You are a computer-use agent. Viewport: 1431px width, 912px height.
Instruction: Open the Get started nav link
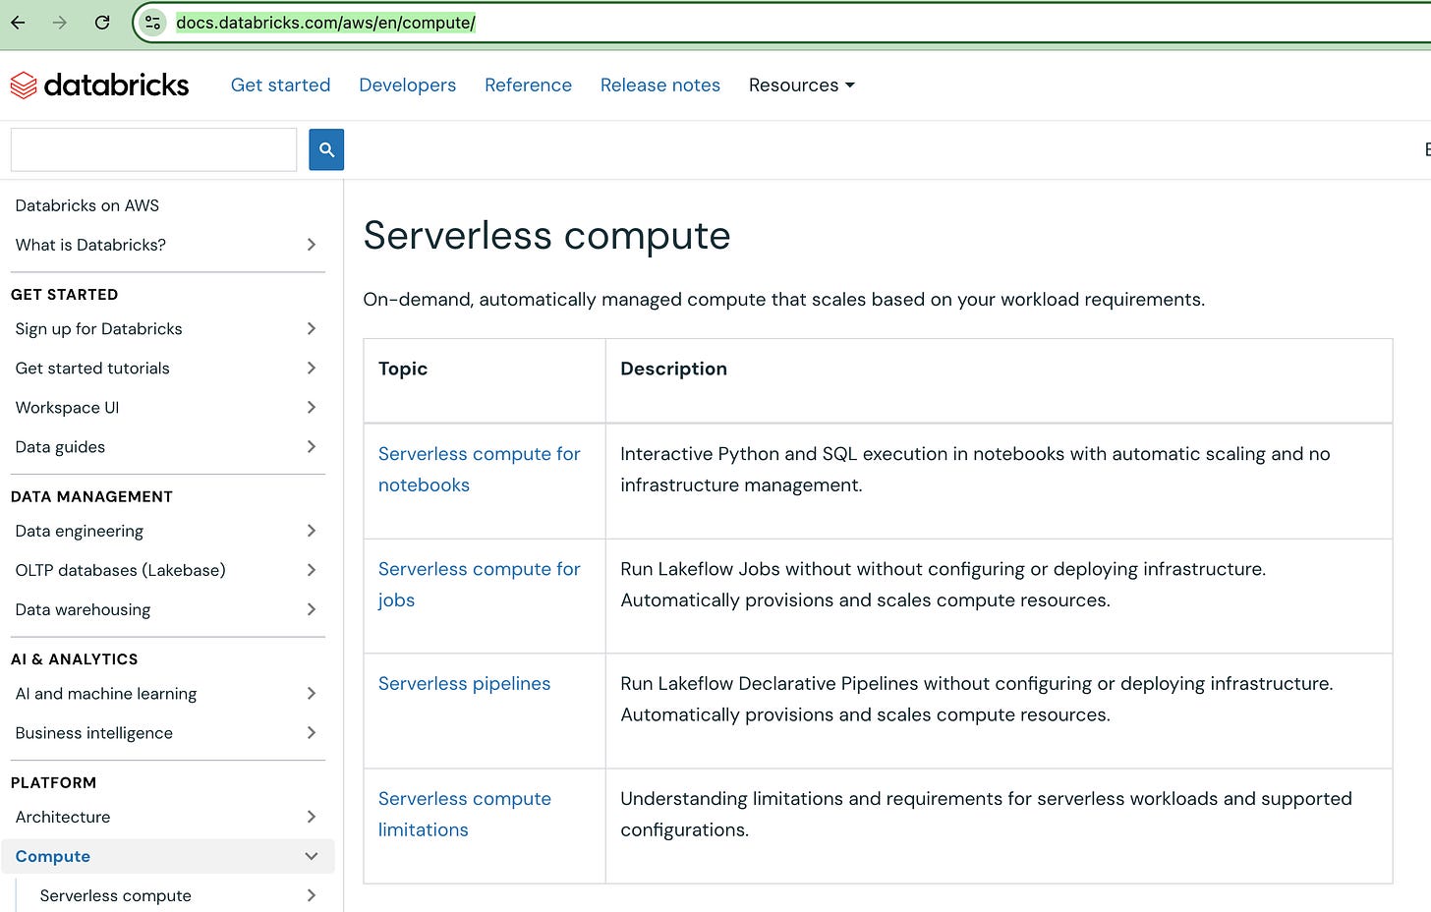pyautogui.click(x=280, y=85)
